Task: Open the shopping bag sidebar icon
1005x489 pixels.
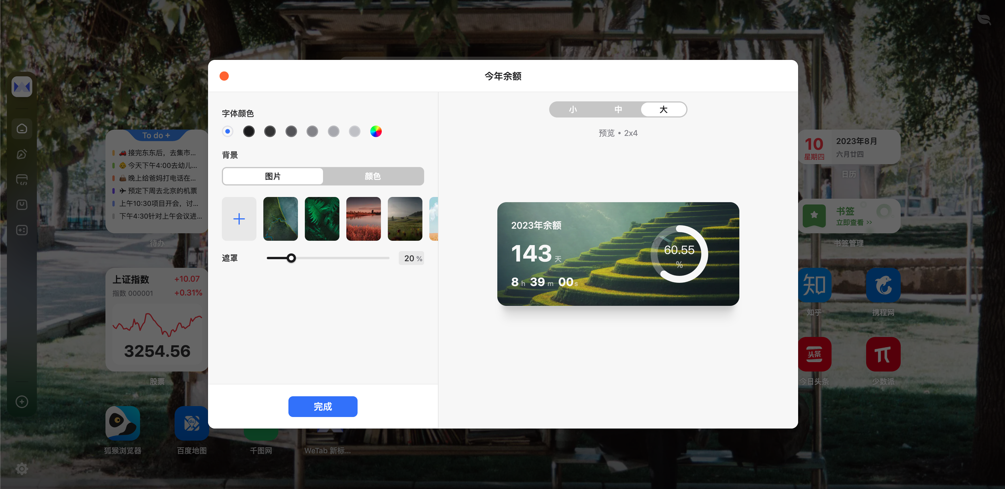Action: [22, 204]
